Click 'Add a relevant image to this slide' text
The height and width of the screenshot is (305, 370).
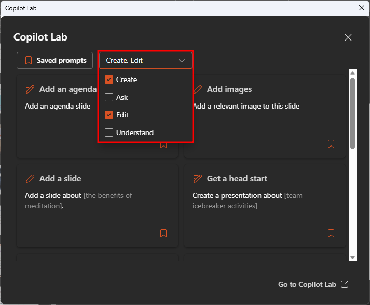tap(246, 107)
